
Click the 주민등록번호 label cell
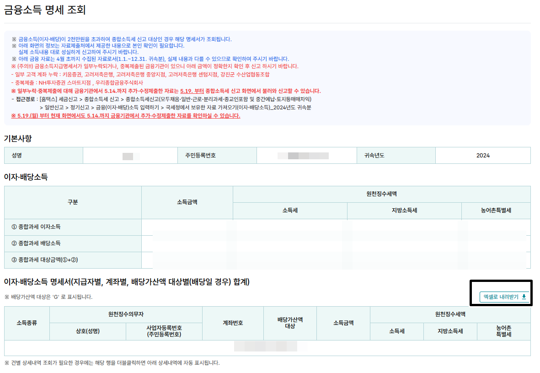(x=217, y=156)
